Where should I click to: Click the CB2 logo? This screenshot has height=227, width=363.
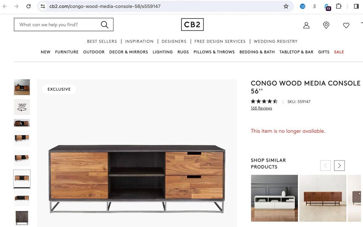[192, 25]
